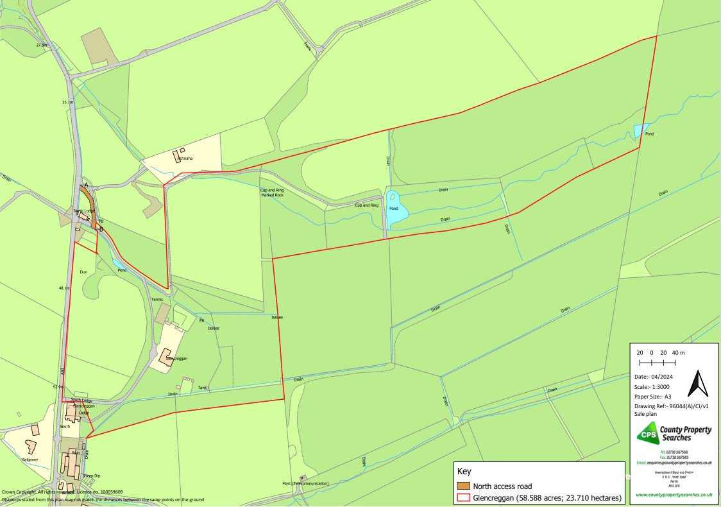The image size is (721, 507).
Task: Click the 'Key' legend heading
Action: [x=463, y=472]
